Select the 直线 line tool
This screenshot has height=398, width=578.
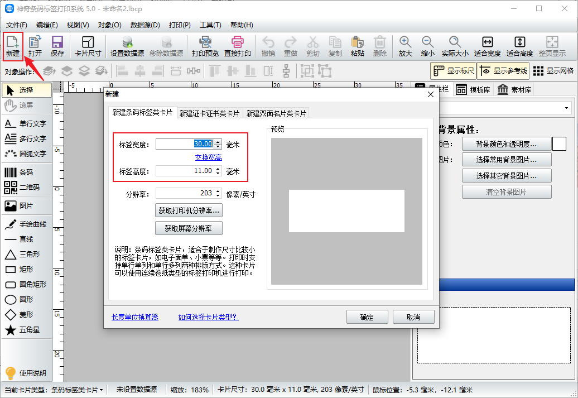pyautogui.click(x=27, y=239)
